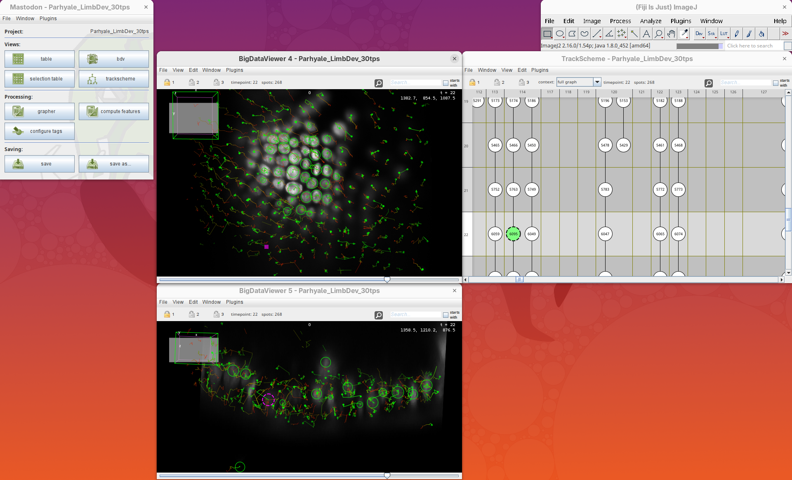Toggle lock 2 in BigDataViewer 5

coord(192,314)
